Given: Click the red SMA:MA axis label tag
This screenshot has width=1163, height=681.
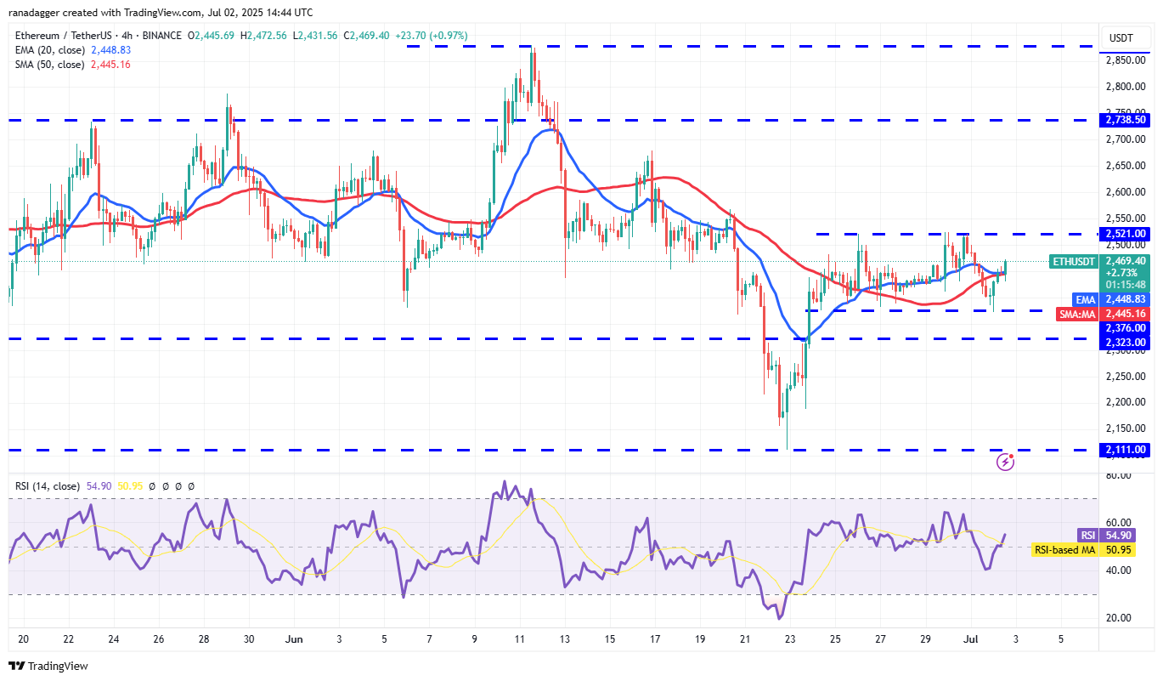Looking at the screenshot, I should (1077, 314).
